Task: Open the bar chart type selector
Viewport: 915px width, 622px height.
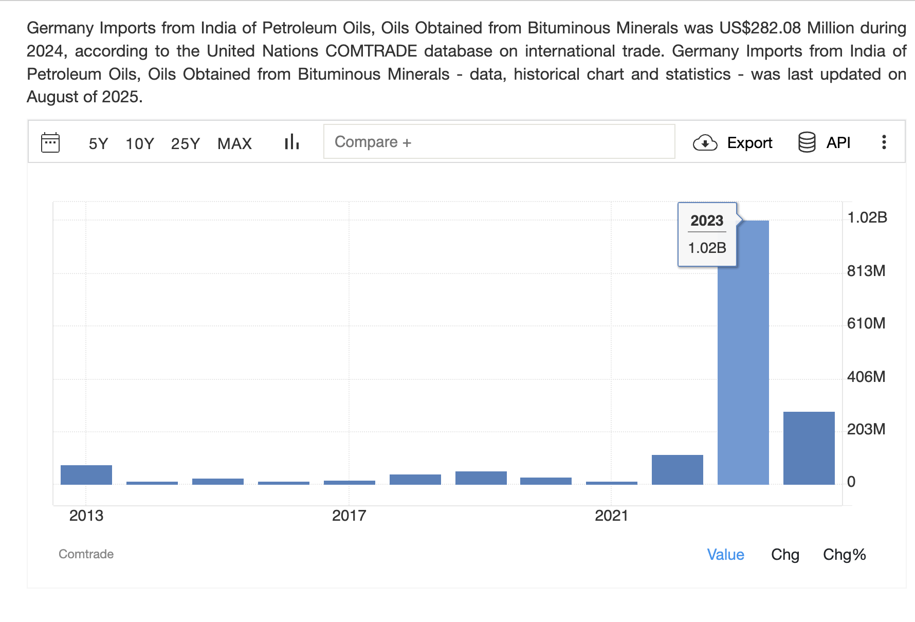Action: [x=292, y=142]
